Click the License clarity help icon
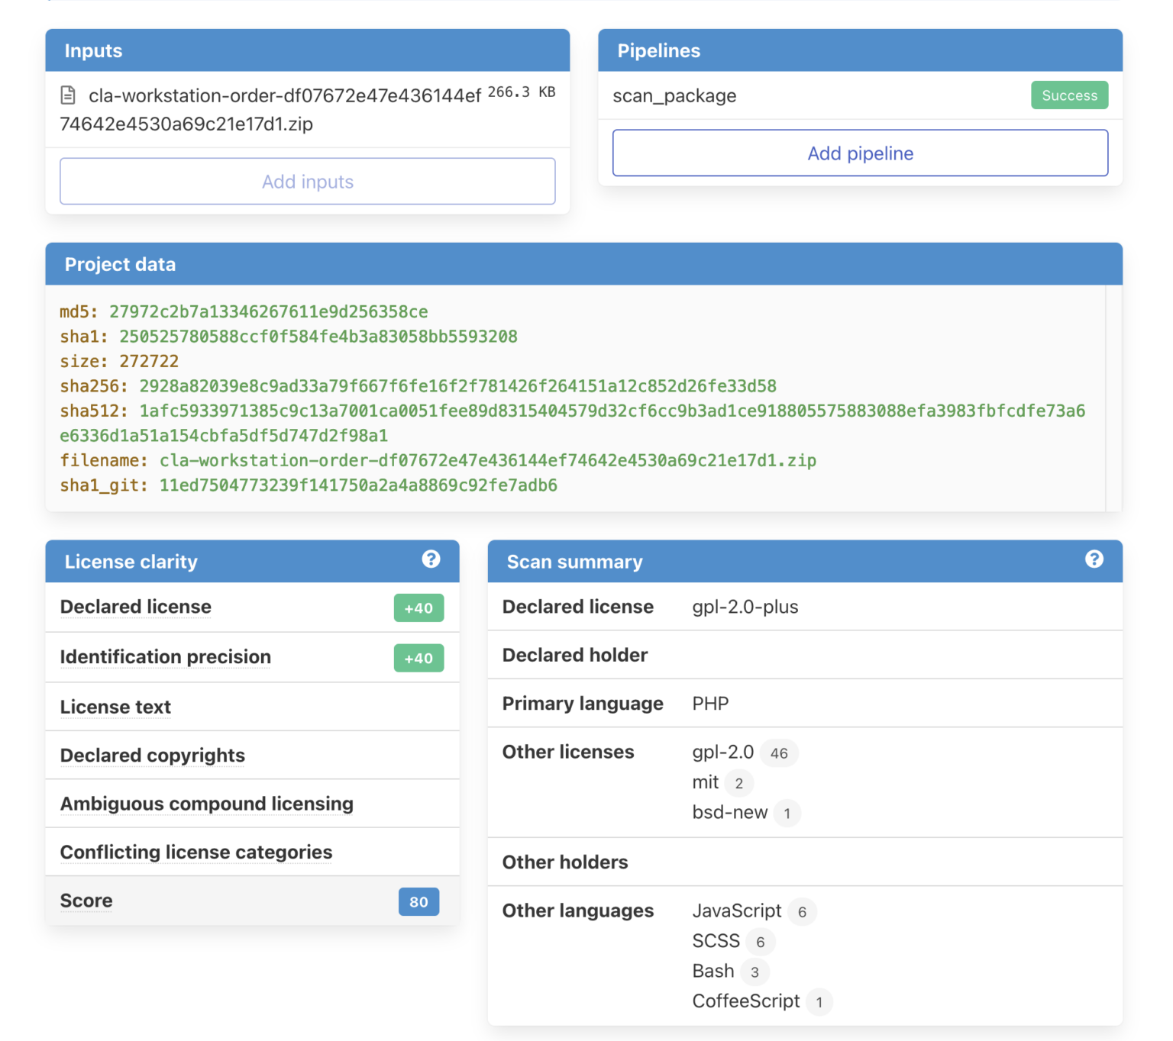 [431, 559]
